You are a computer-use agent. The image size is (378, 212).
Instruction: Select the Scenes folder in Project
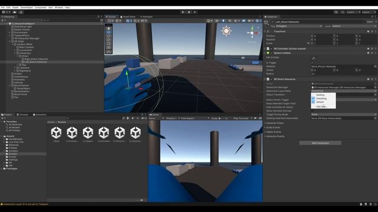[13, 154]
